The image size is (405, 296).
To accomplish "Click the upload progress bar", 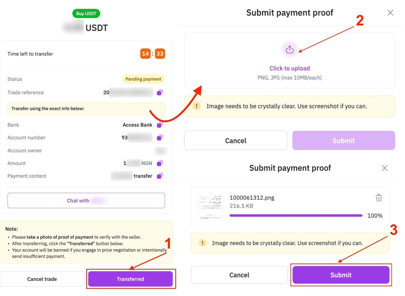I will 296,215.
